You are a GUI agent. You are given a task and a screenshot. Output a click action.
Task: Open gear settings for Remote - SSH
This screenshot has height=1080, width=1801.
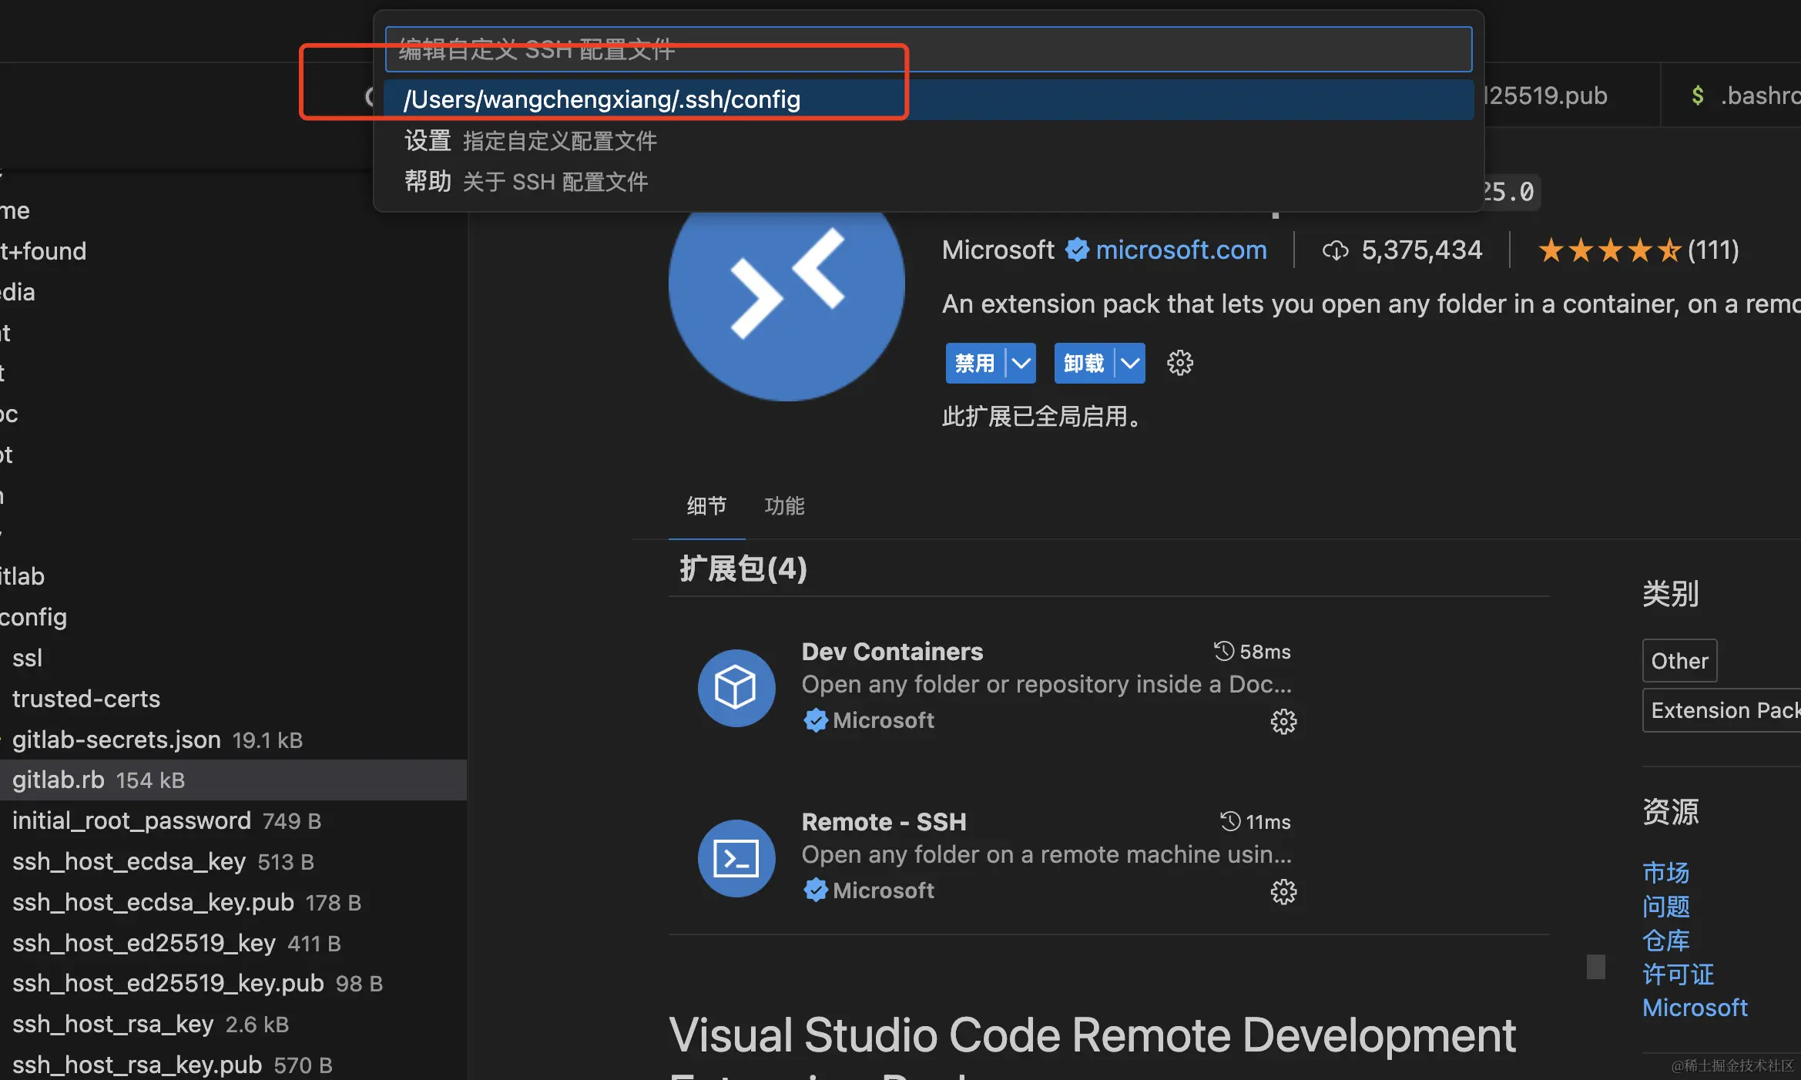coord(1283,892)
